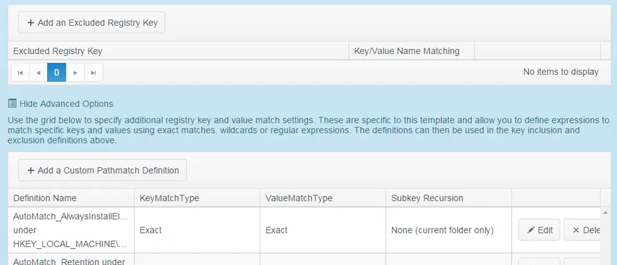Click Add an Excluded Registry Key button
This screenshot has height=265, width=617.
tap(92, 23)
